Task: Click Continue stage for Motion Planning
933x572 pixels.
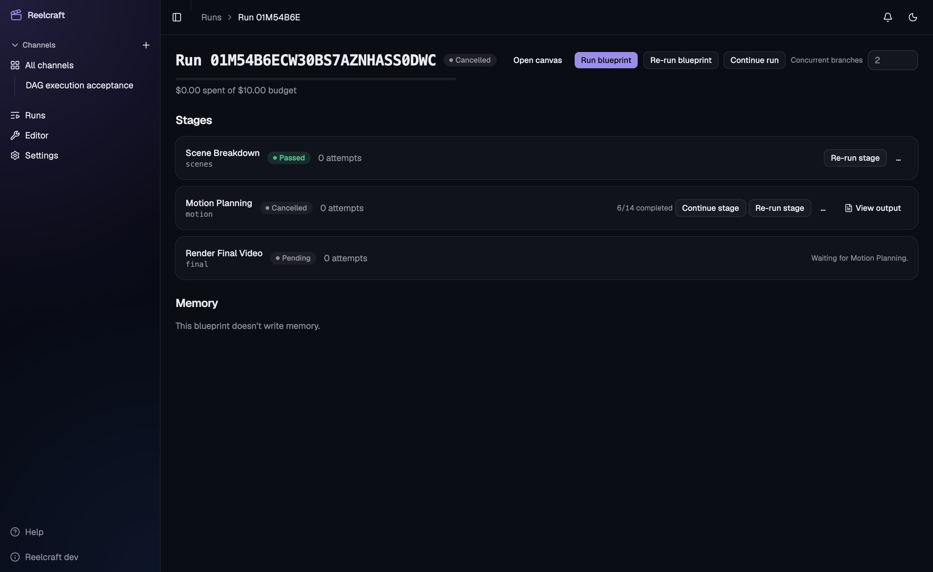Action: [710, 208]
